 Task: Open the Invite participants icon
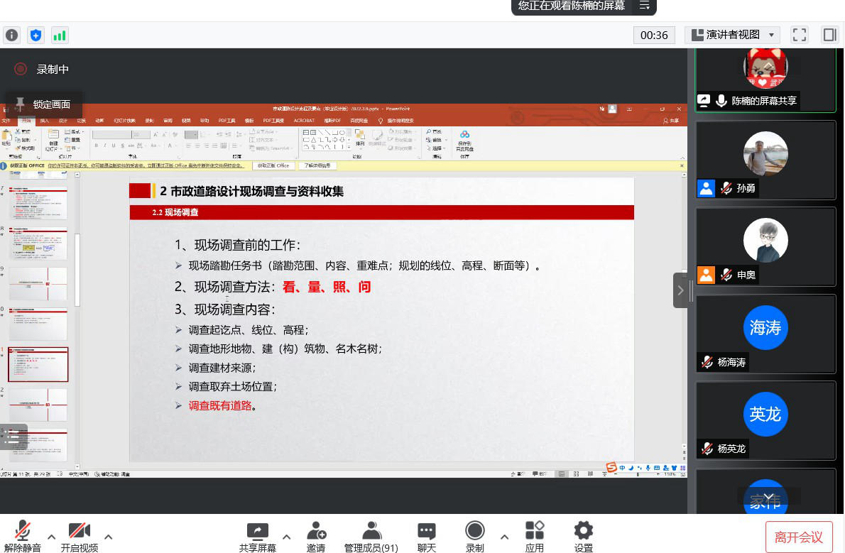tap(316, 536)
